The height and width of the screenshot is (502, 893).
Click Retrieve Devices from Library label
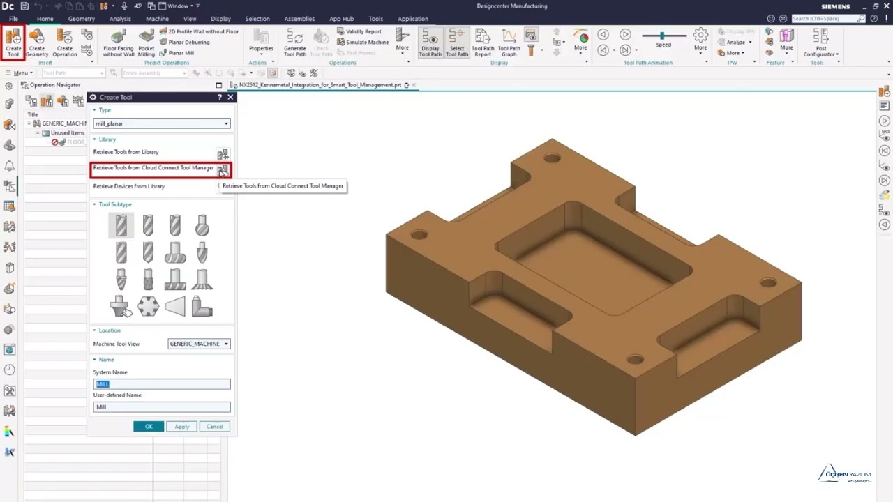(x=129, y=186)
